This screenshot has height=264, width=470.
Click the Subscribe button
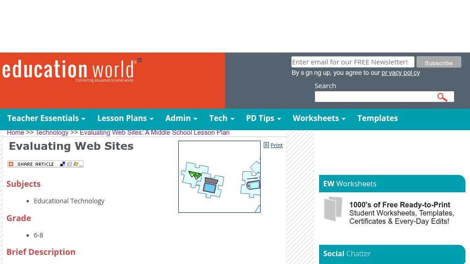pyautogui.click(x=438, y=62)
